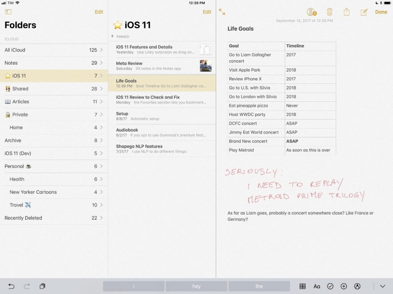Image resolution: width=393 pixels, height=294 pixels.
Task: Tap the undo arrow
Action: pos(11,286)
